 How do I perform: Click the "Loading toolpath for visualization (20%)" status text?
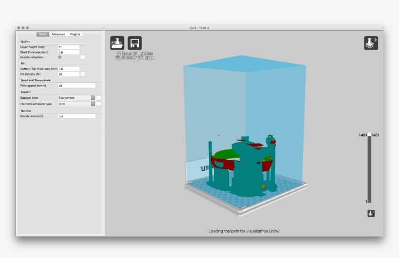[x=244, y=231]
